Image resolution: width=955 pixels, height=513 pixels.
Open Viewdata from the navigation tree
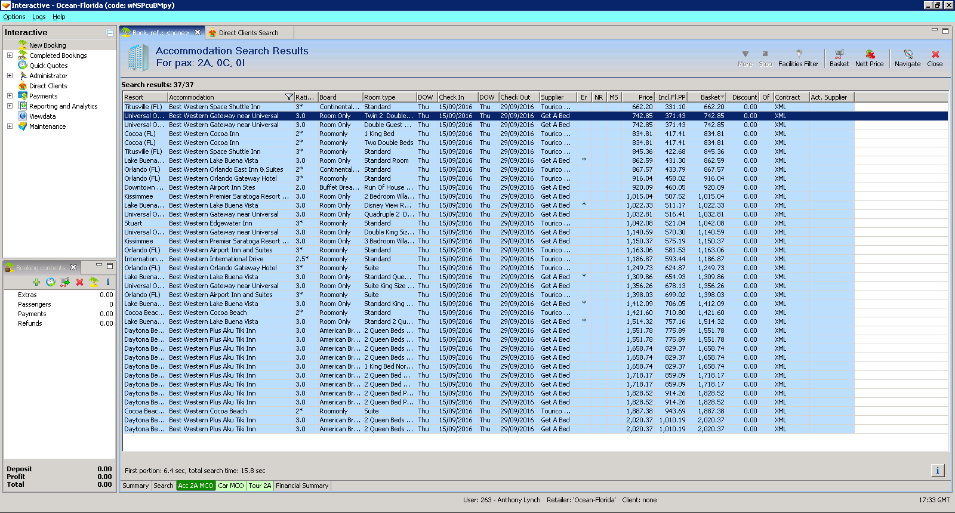tap(42, 116)
